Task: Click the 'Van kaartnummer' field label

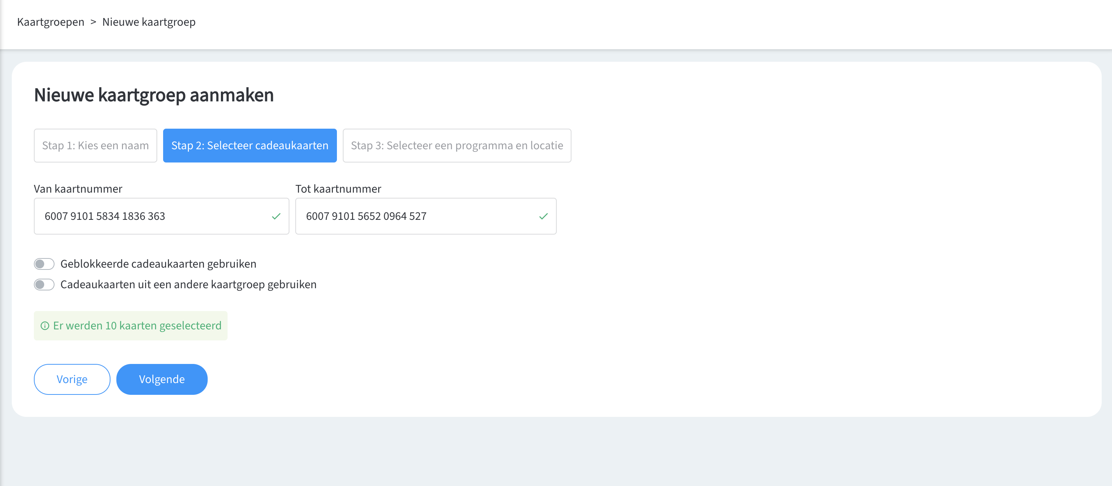Action: tap(78, 189)
